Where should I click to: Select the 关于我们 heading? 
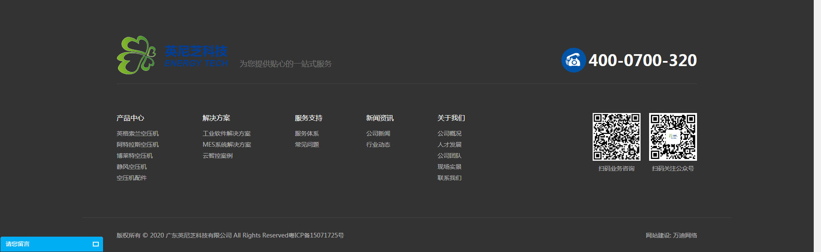[x=451, y=118]
